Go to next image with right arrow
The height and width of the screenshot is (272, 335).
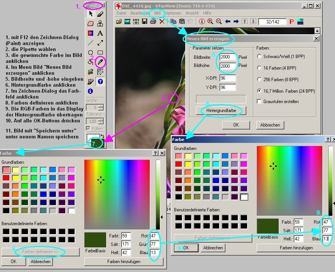pyautogui.click(x=236, y=22)
